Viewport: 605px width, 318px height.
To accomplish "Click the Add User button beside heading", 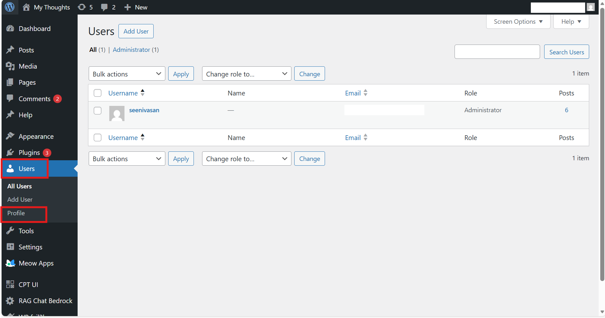I will click(x=136, y=31).
